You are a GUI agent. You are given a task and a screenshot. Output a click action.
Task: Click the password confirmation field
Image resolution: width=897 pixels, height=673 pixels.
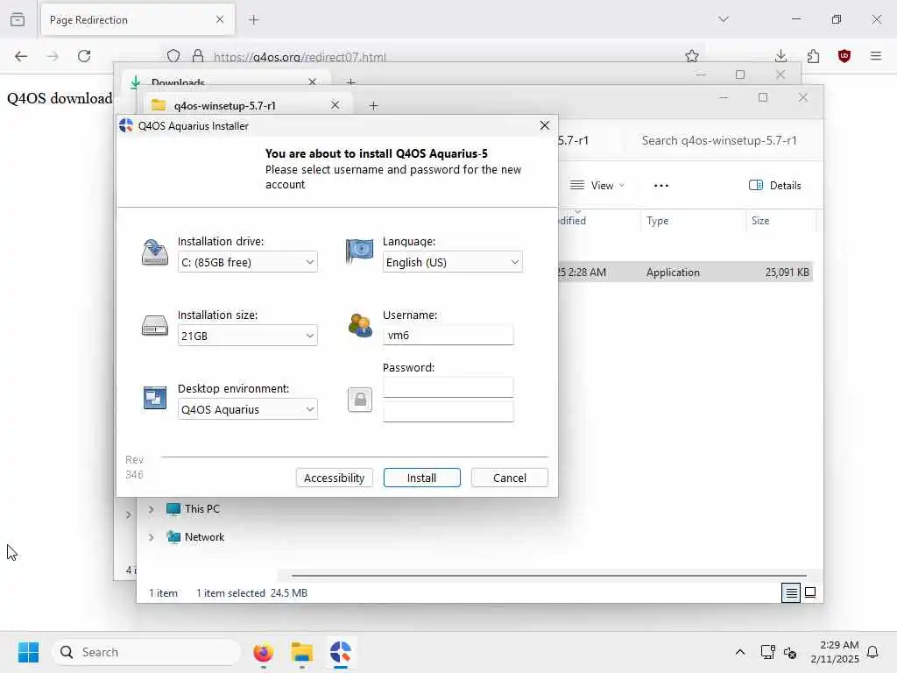coord(448,412)
